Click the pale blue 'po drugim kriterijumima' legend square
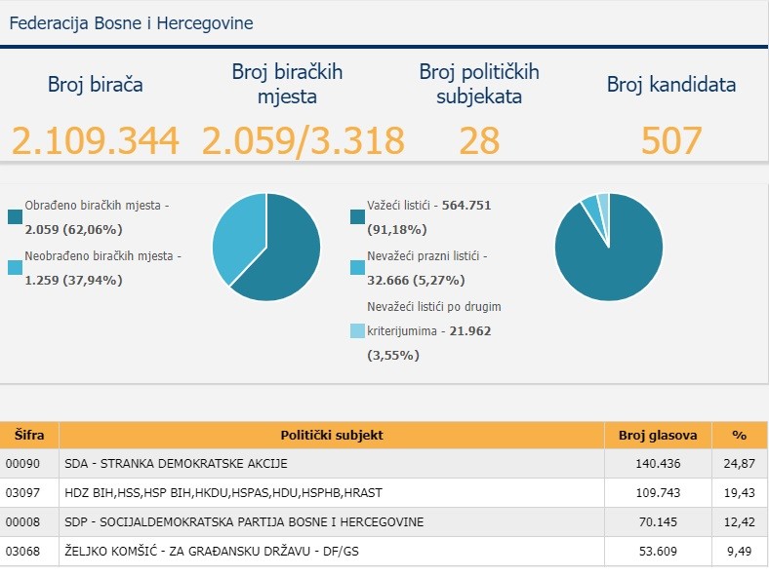 point(357,331)
